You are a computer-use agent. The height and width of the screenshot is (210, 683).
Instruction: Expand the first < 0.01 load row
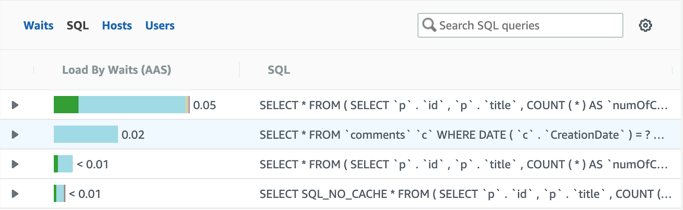click(x=15, y=164)
